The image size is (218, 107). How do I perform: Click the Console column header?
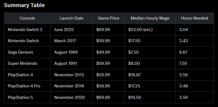pyautogui.click(x=27, y=18)
